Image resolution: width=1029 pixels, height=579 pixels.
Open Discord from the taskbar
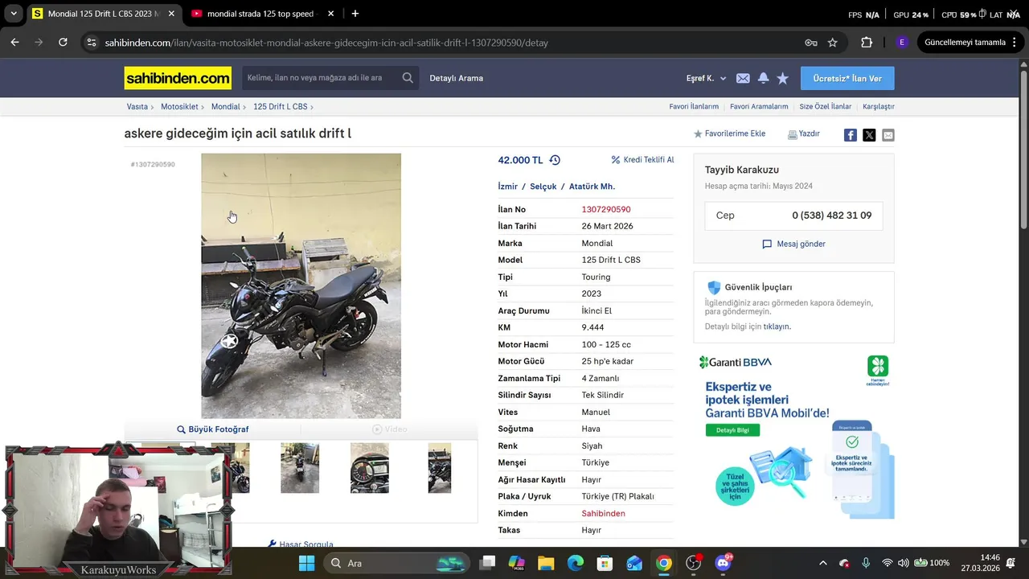723,563
